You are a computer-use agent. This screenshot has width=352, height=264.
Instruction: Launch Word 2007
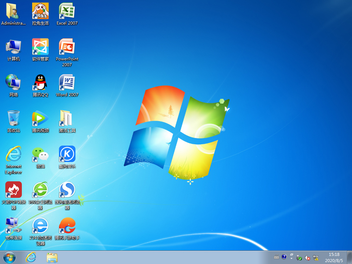[67, 84]
